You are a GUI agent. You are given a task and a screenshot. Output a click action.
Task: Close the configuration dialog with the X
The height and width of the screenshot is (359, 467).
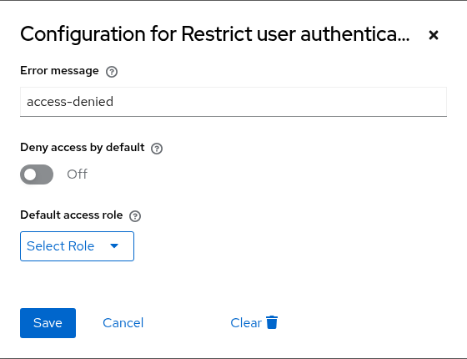[434, 35]
